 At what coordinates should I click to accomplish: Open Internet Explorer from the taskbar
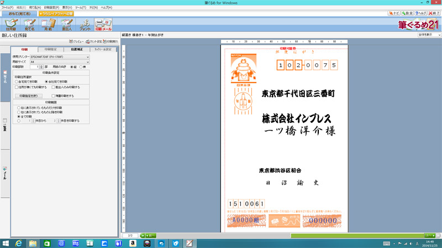pos(18,242)
